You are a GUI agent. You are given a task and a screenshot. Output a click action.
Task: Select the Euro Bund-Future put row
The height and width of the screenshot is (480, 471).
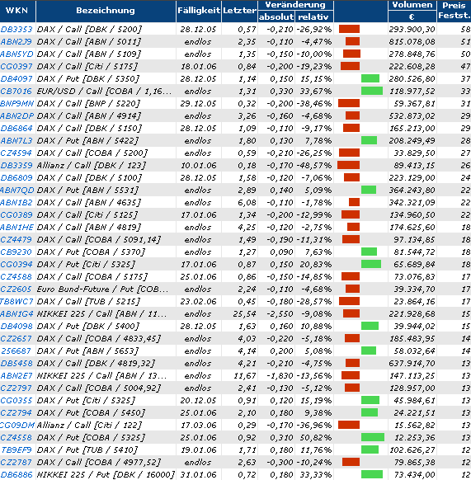click(236, 289)
